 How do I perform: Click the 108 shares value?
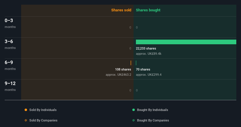(x=123, y=69)
